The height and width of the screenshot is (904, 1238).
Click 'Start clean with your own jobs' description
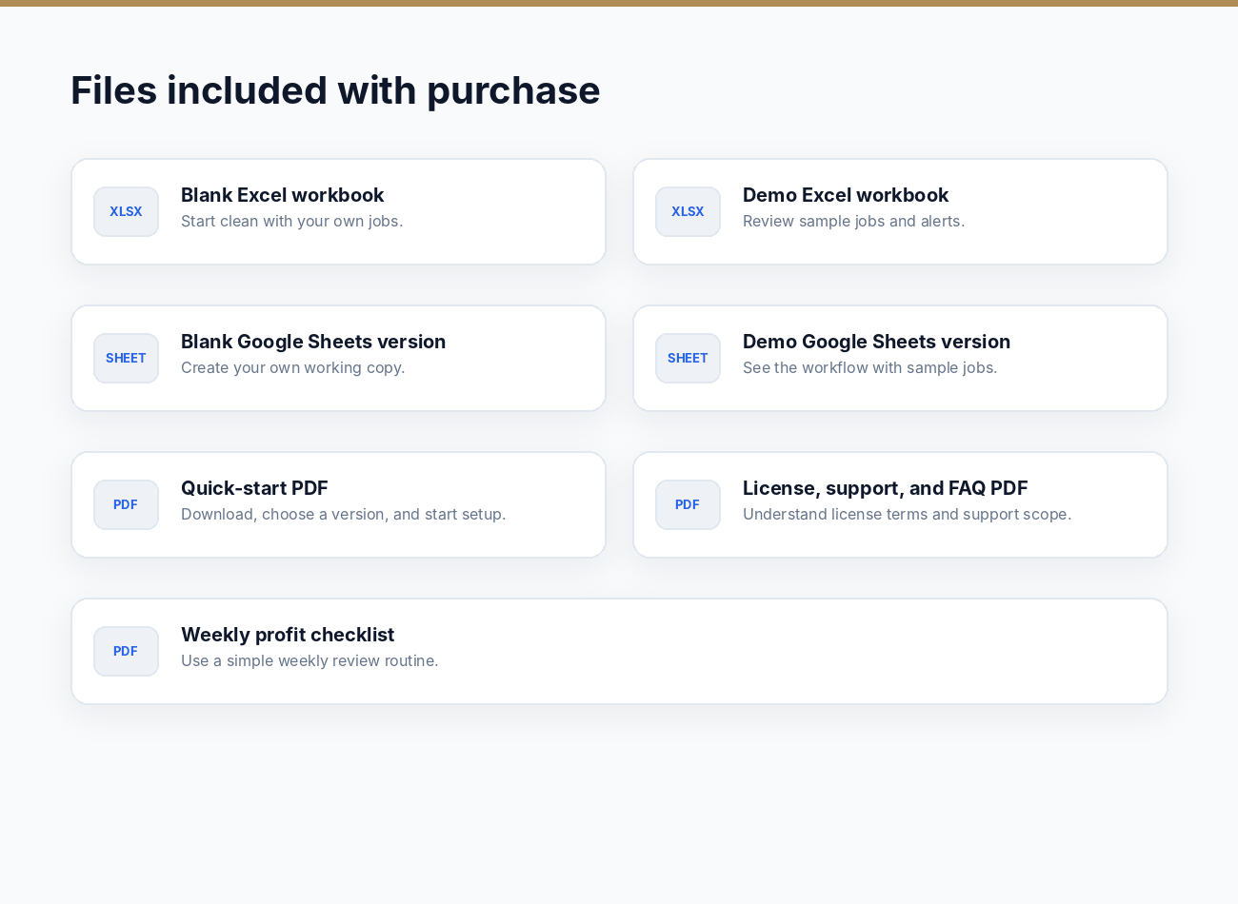pos(291,221)
